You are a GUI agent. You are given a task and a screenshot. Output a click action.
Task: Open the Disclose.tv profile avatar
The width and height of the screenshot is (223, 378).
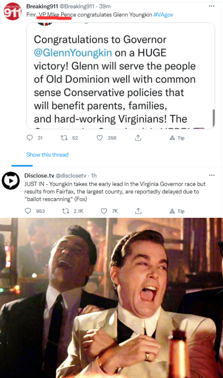(x=11, y=180)
